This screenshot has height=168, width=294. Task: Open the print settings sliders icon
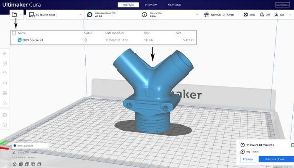pyautogui.click(x=207, y=15)
